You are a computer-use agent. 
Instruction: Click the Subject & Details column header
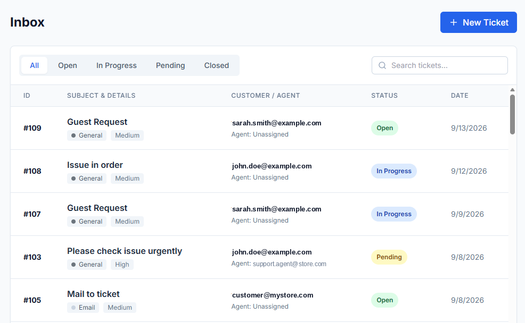tap(101, 96)
